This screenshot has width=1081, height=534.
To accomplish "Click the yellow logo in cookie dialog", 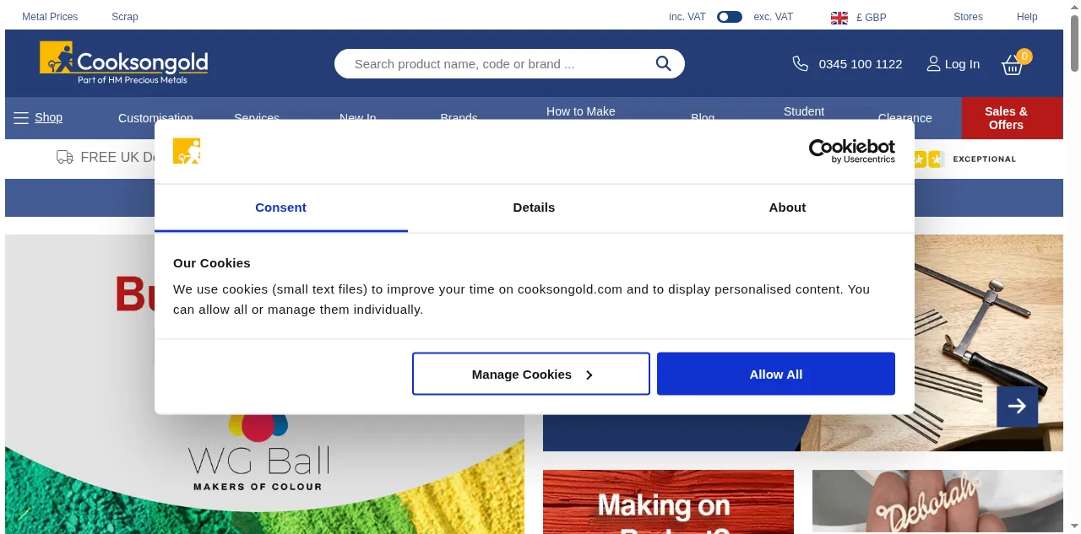I will pos(187,151).
